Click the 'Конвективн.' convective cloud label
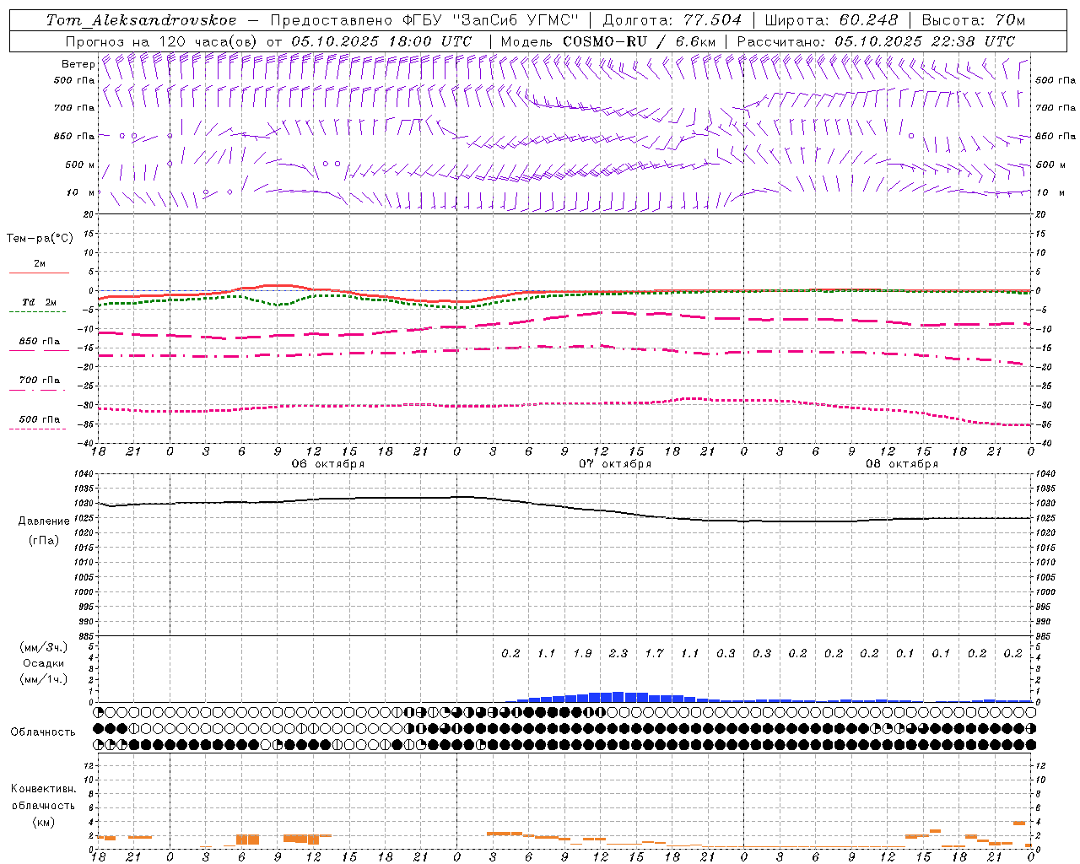Image resolution: width=1080 pixels, height=864 pixels. point(43,789)
